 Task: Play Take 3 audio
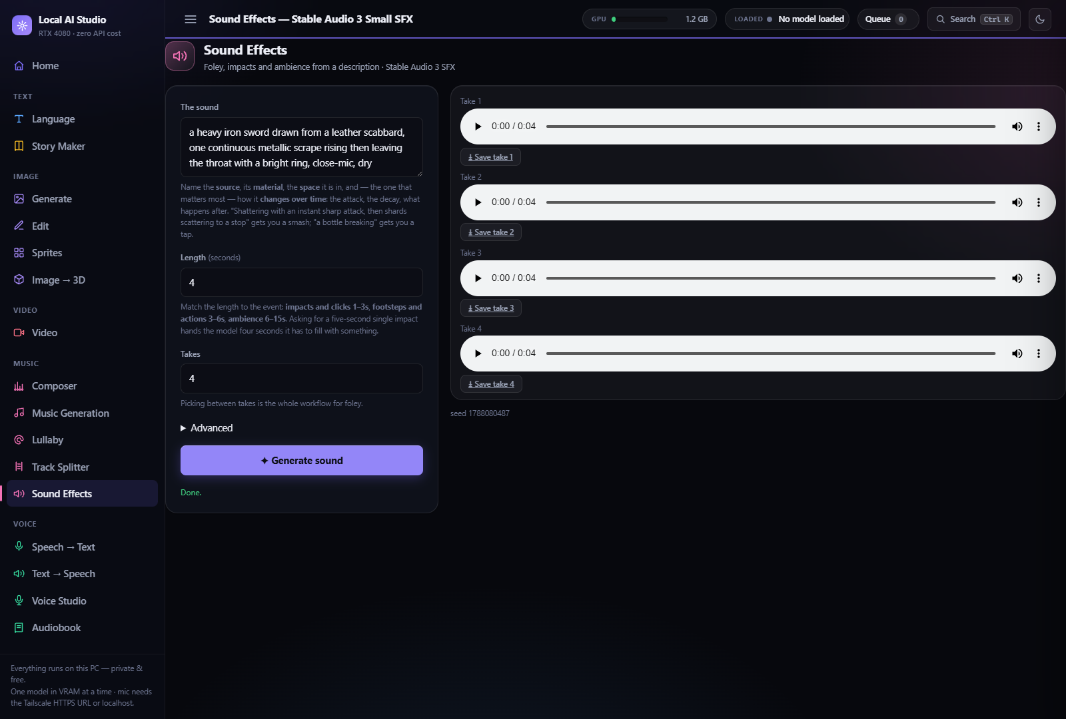(x=478, y=278)
